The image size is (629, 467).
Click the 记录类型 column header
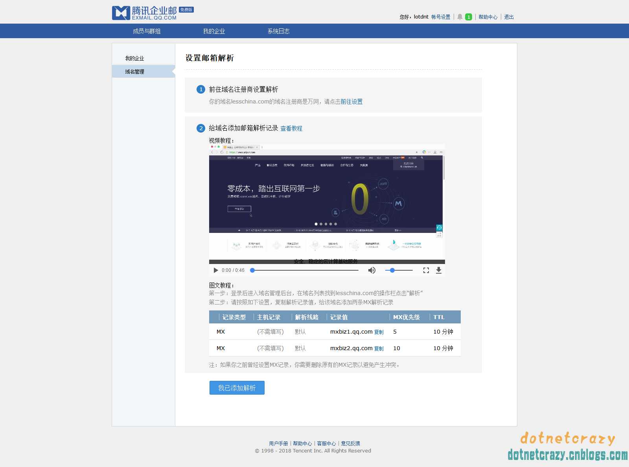click(234, 317)
